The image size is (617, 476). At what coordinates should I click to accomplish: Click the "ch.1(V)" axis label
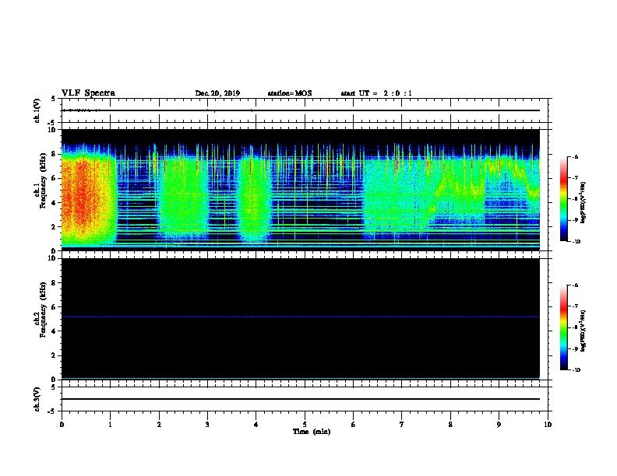tap(37, 110)
